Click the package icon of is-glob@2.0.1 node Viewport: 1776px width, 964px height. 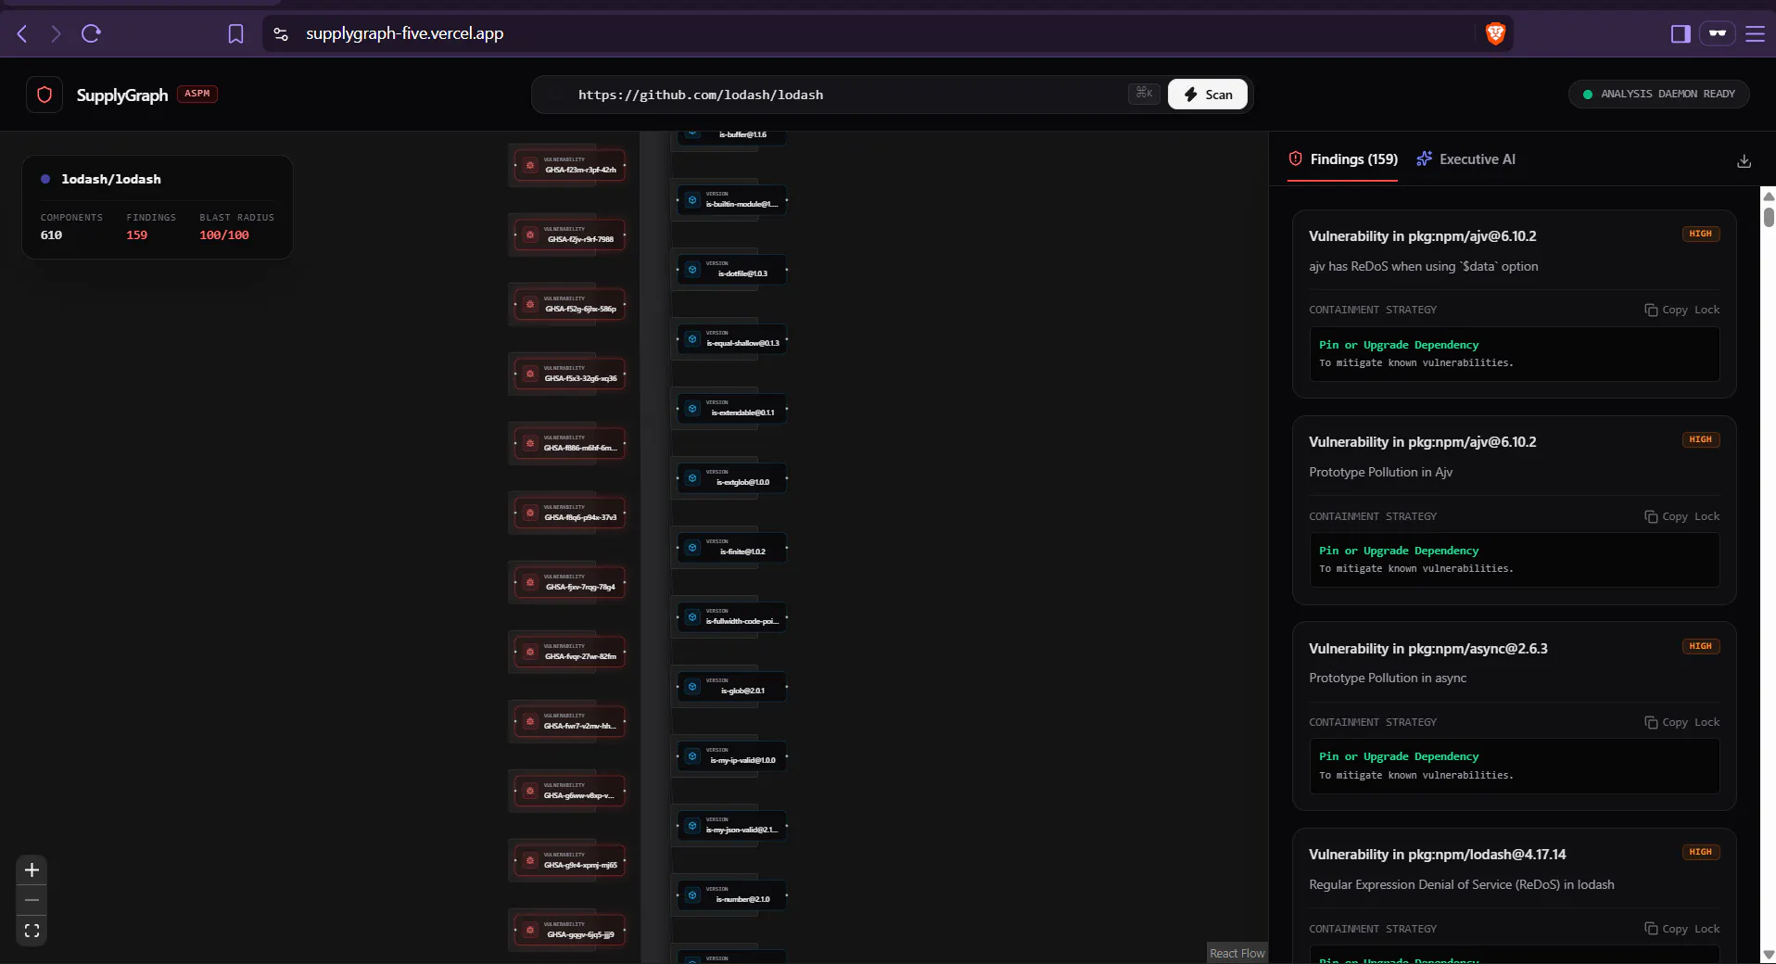point(692,687)
